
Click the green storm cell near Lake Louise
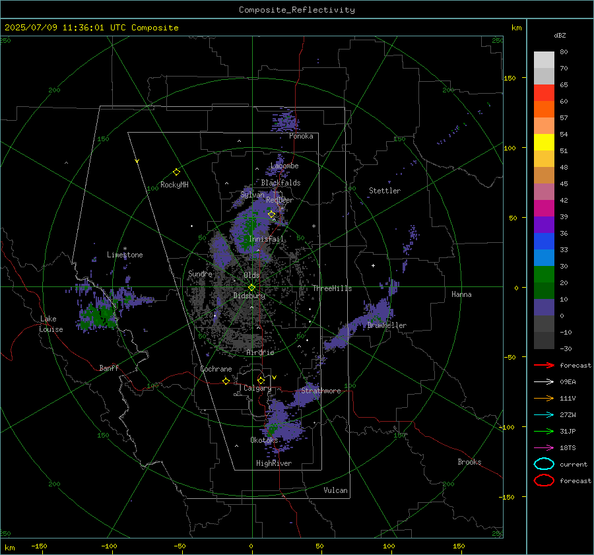tap(98, 315)
